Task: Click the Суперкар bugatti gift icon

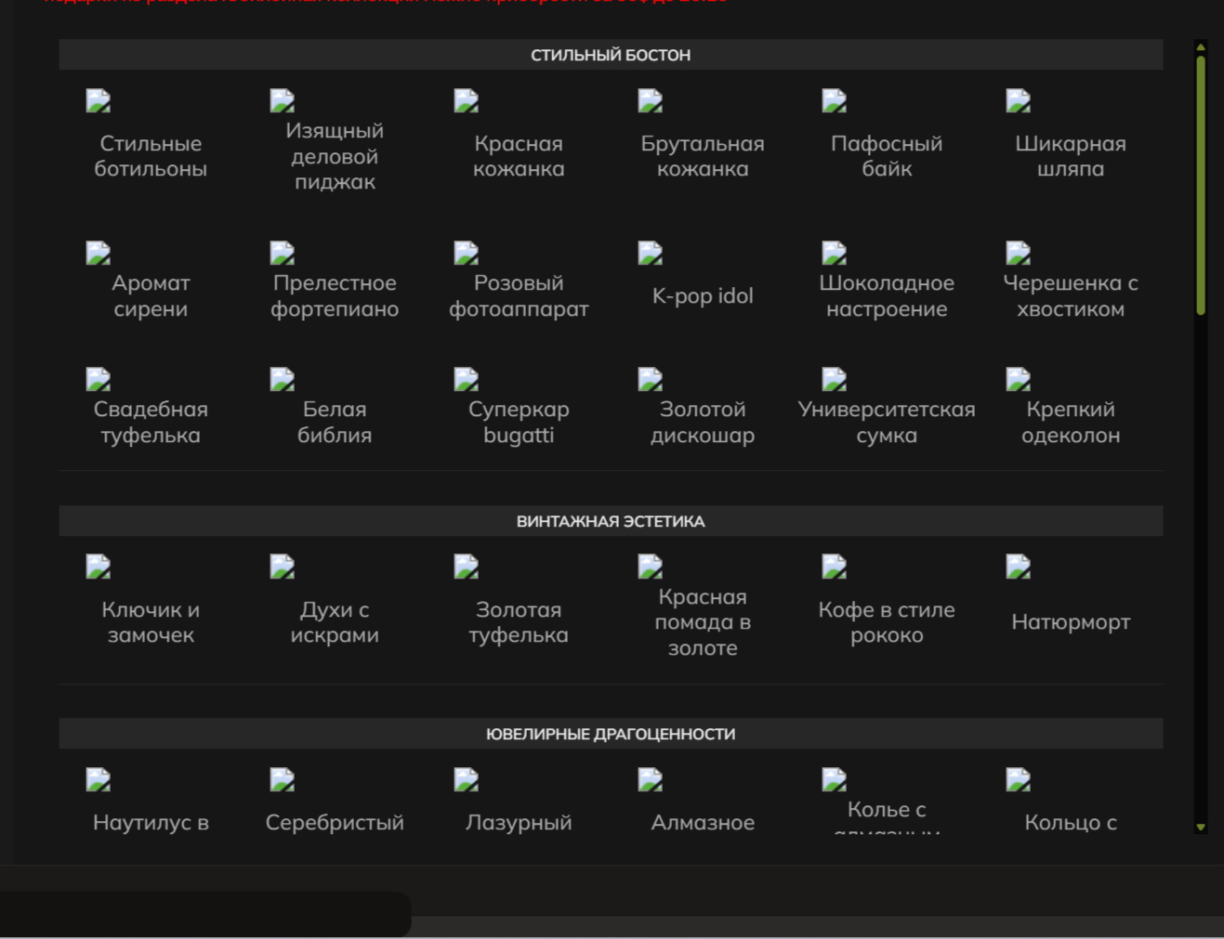Action: tap(467, 380)
